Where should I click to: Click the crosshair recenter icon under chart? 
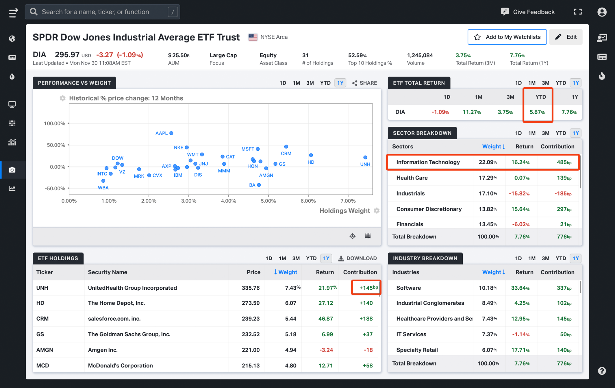[x=353, y=236]
